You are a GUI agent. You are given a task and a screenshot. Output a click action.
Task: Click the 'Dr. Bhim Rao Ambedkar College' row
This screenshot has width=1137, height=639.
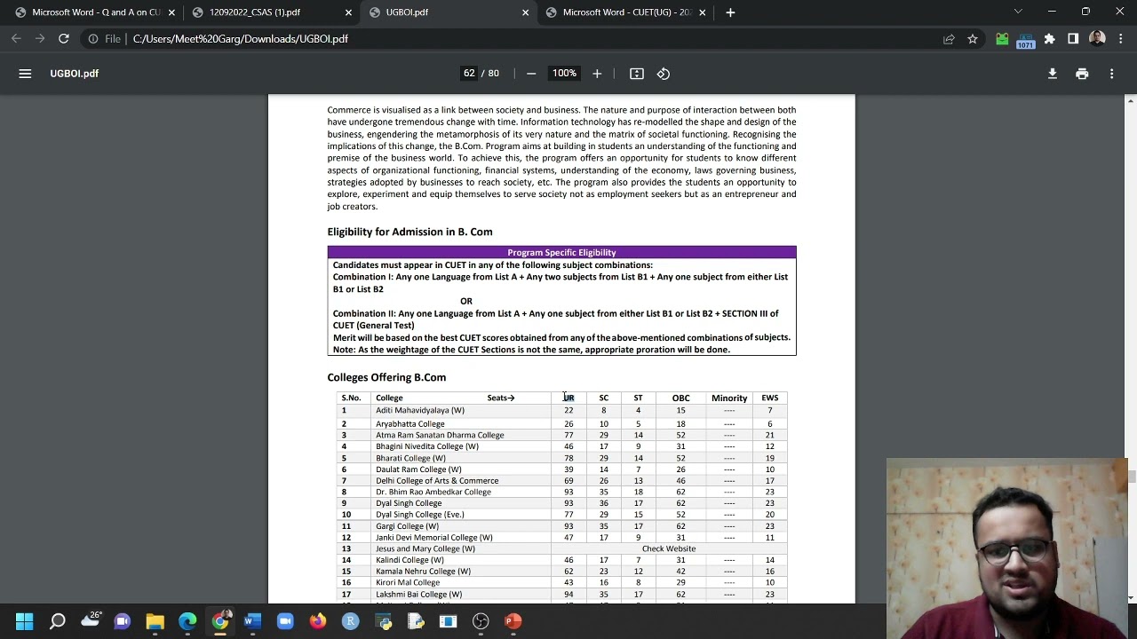click(x=561, y=492)
